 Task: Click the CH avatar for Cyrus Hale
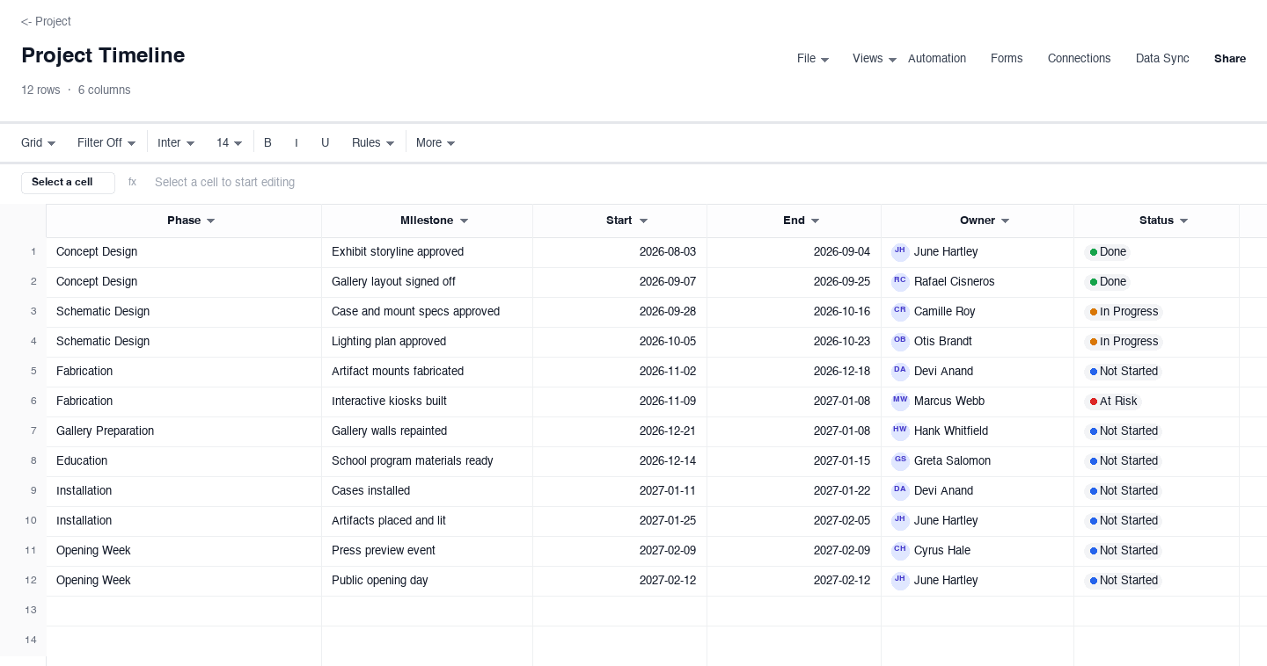[x=900, y=551]
